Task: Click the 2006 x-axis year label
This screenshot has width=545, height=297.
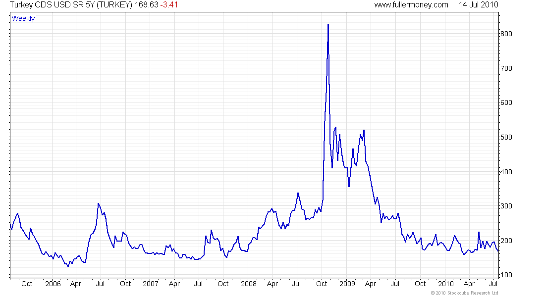Action: click(53, 284)
